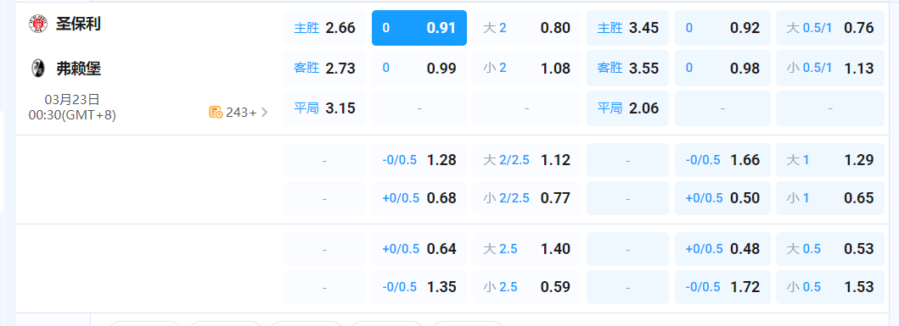Choose handicap -0/0.5 at odds 1.66
The height and width of the screenshot is (326, 899).
pos(722,160)
